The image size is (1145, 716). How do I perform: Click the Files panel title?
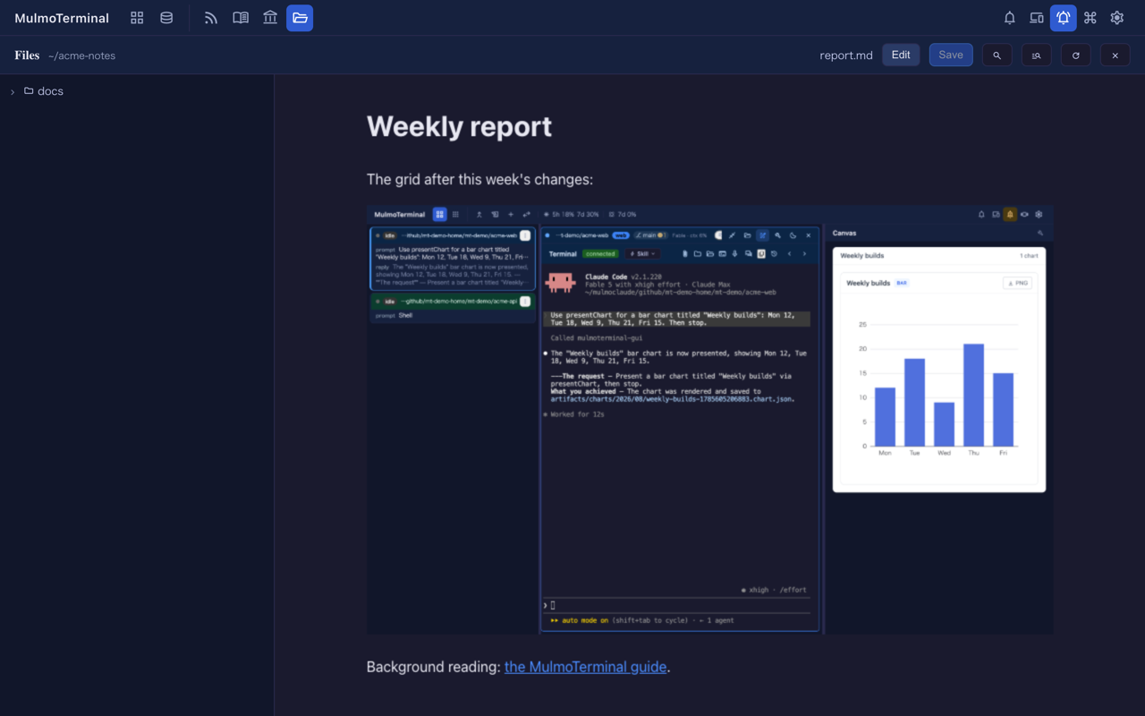(x=27, y=55)
